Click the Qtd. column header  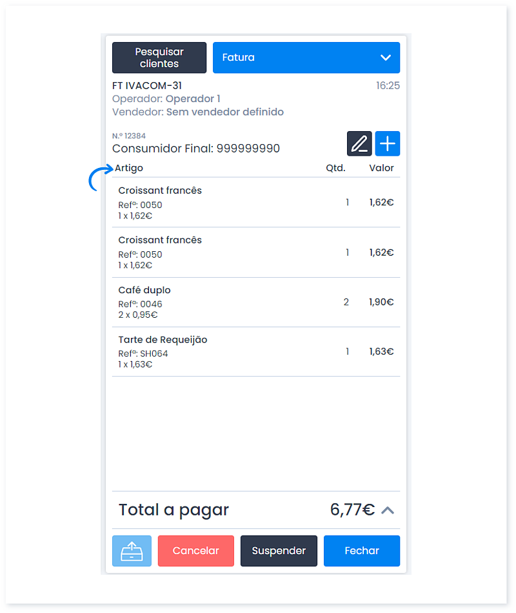coord(335,168)
